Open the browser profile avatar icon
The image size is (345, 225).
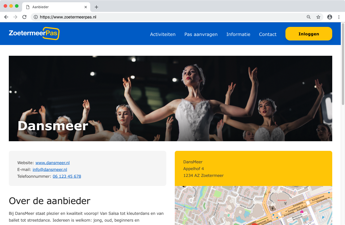pyautogui.click(x=330, y=17)
